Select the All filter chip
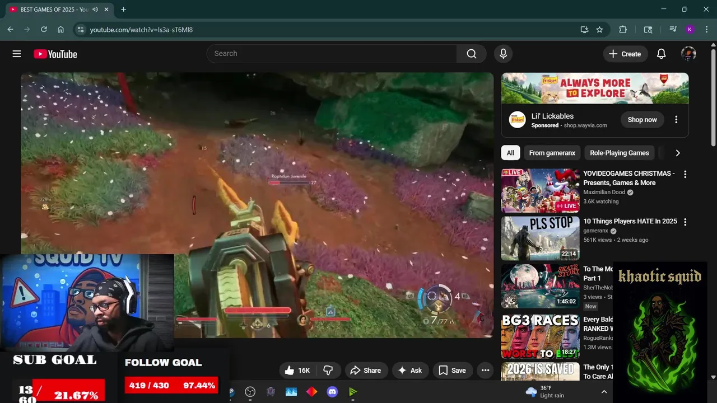717x403 pixels. tap(510, 153)
